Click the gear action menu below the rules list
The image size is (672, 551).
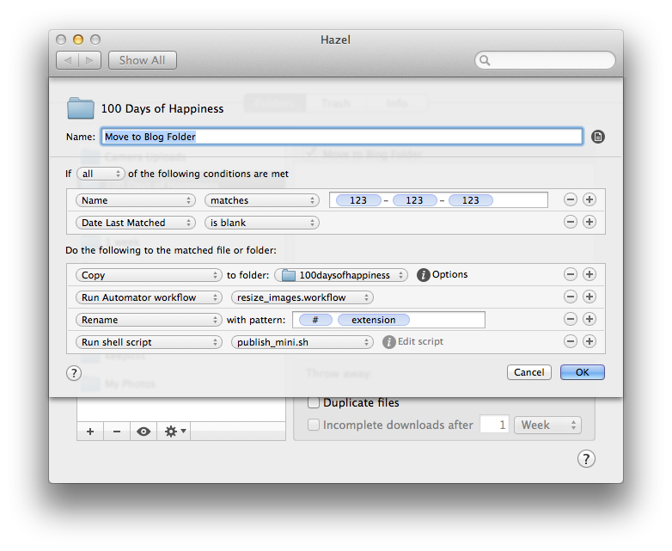coord(175,432)
